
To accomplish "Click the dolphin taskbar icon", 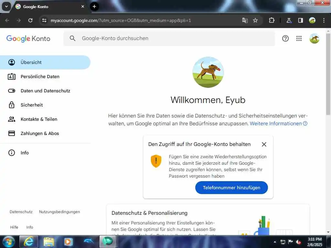I will 88,242.
